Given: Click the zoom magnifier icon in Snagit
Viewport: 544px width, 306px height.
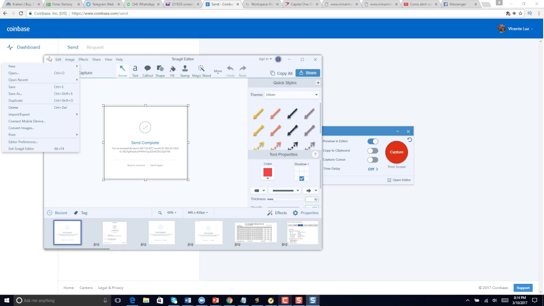Looking at the screenshot, I should [x=160, y=213].
